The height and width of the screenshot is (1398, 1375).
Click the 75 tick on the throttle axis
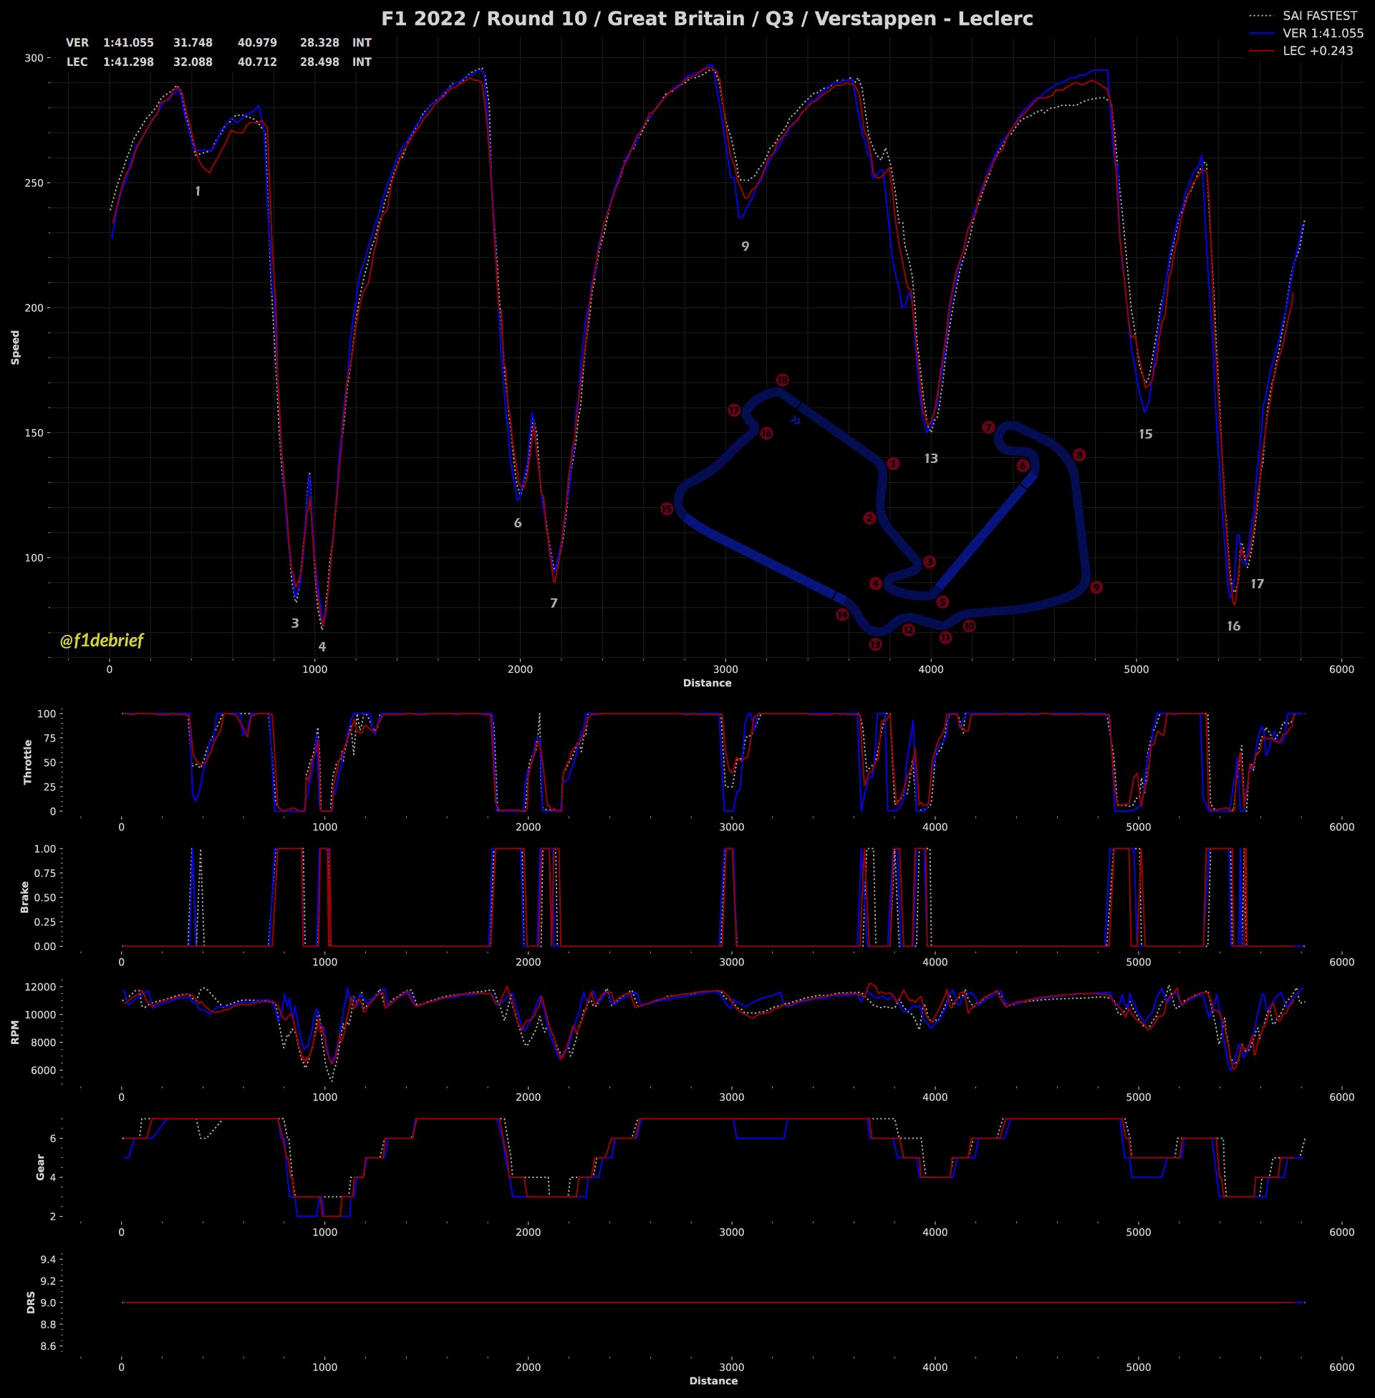pos(49,737)
